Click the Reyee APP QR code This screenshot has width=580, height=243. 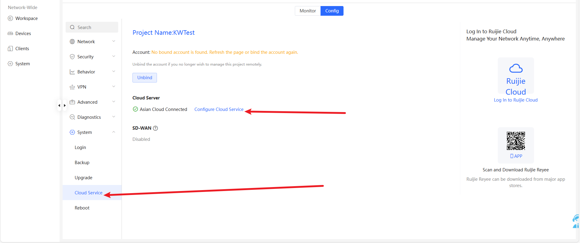coord(516,141)
